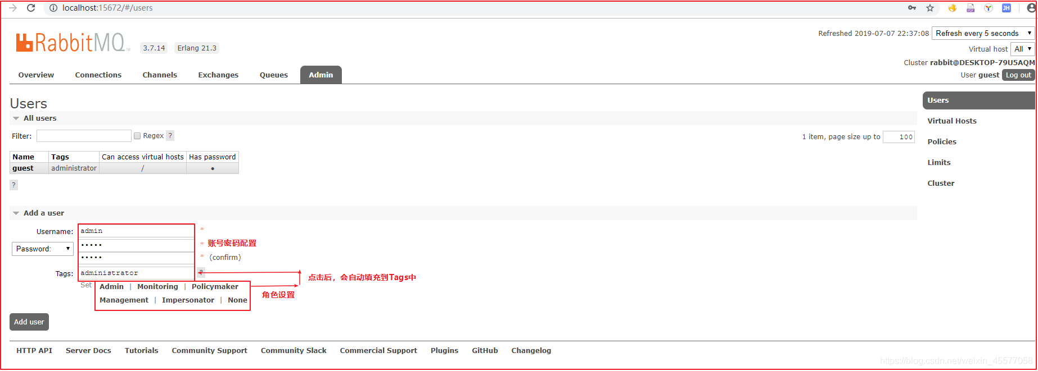The image size is (1038, 371).
Task: Open Limits in the sidebar
Action: pos(939,162)
